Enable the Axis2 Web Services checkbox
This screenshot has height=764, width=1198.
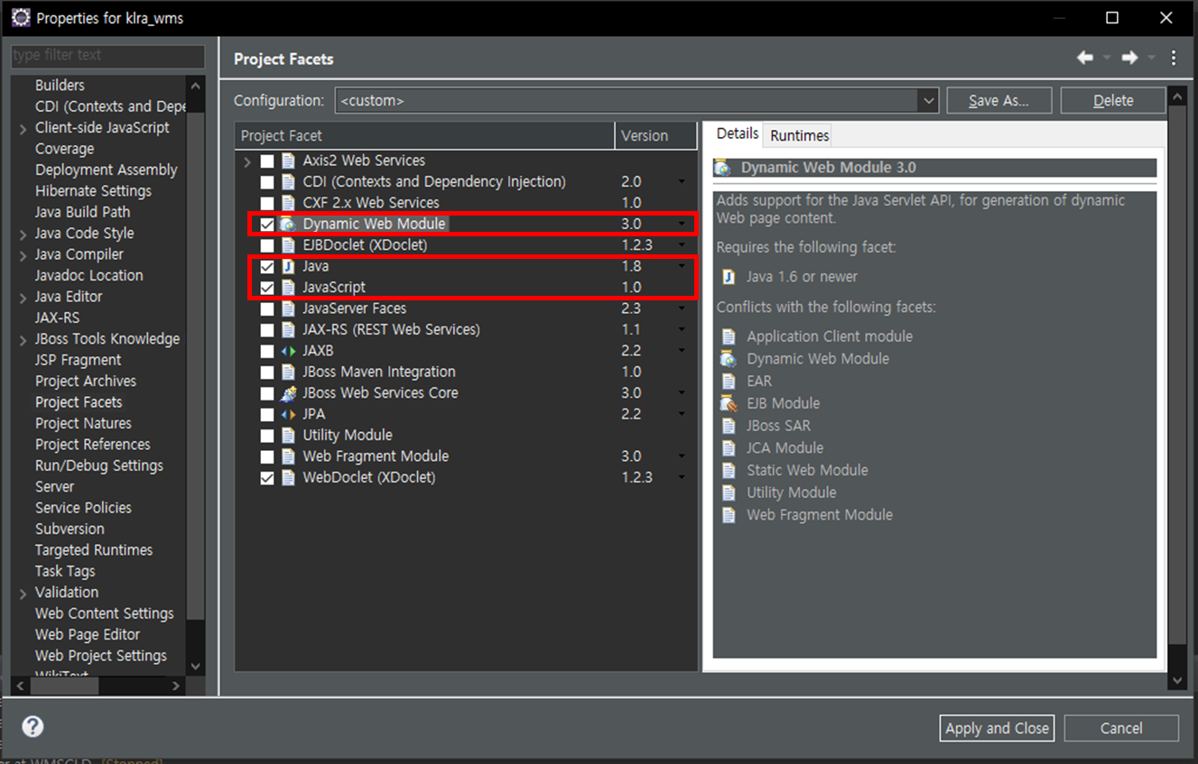(x=267, y=161)
